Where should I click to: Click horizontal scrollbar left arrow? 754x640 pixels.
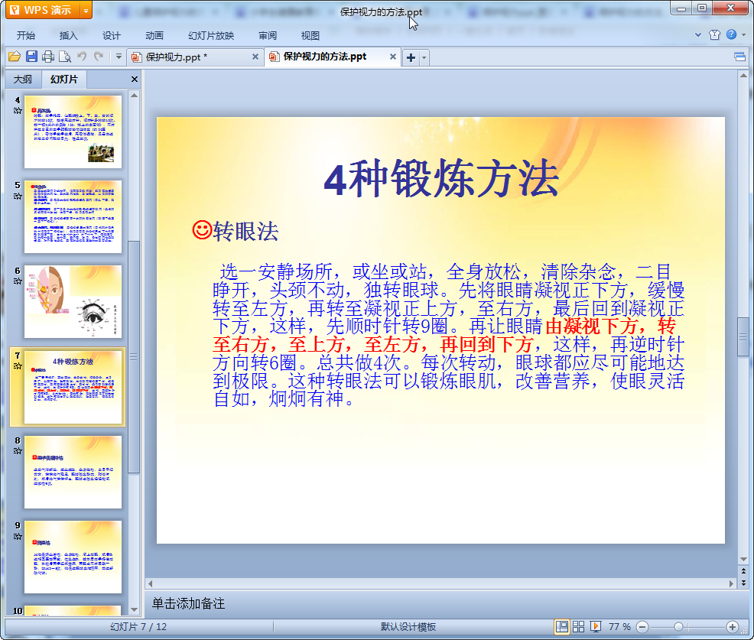(x=151, y=583)
